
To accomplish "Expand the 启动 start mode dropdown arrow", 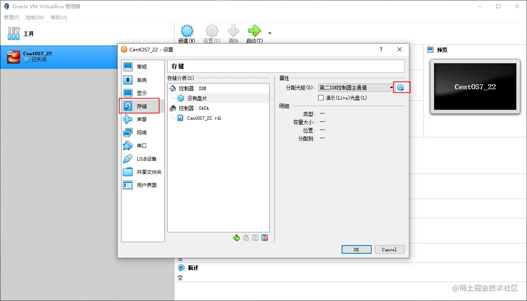I will (270, 33).
